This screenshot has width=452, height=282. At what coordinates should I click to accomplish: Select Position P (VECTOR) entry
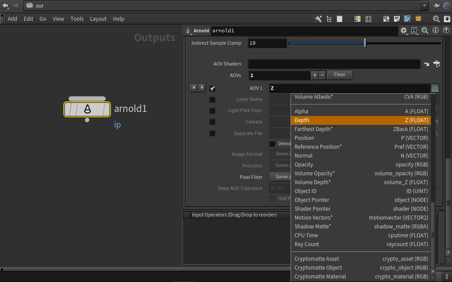[361, 138]
